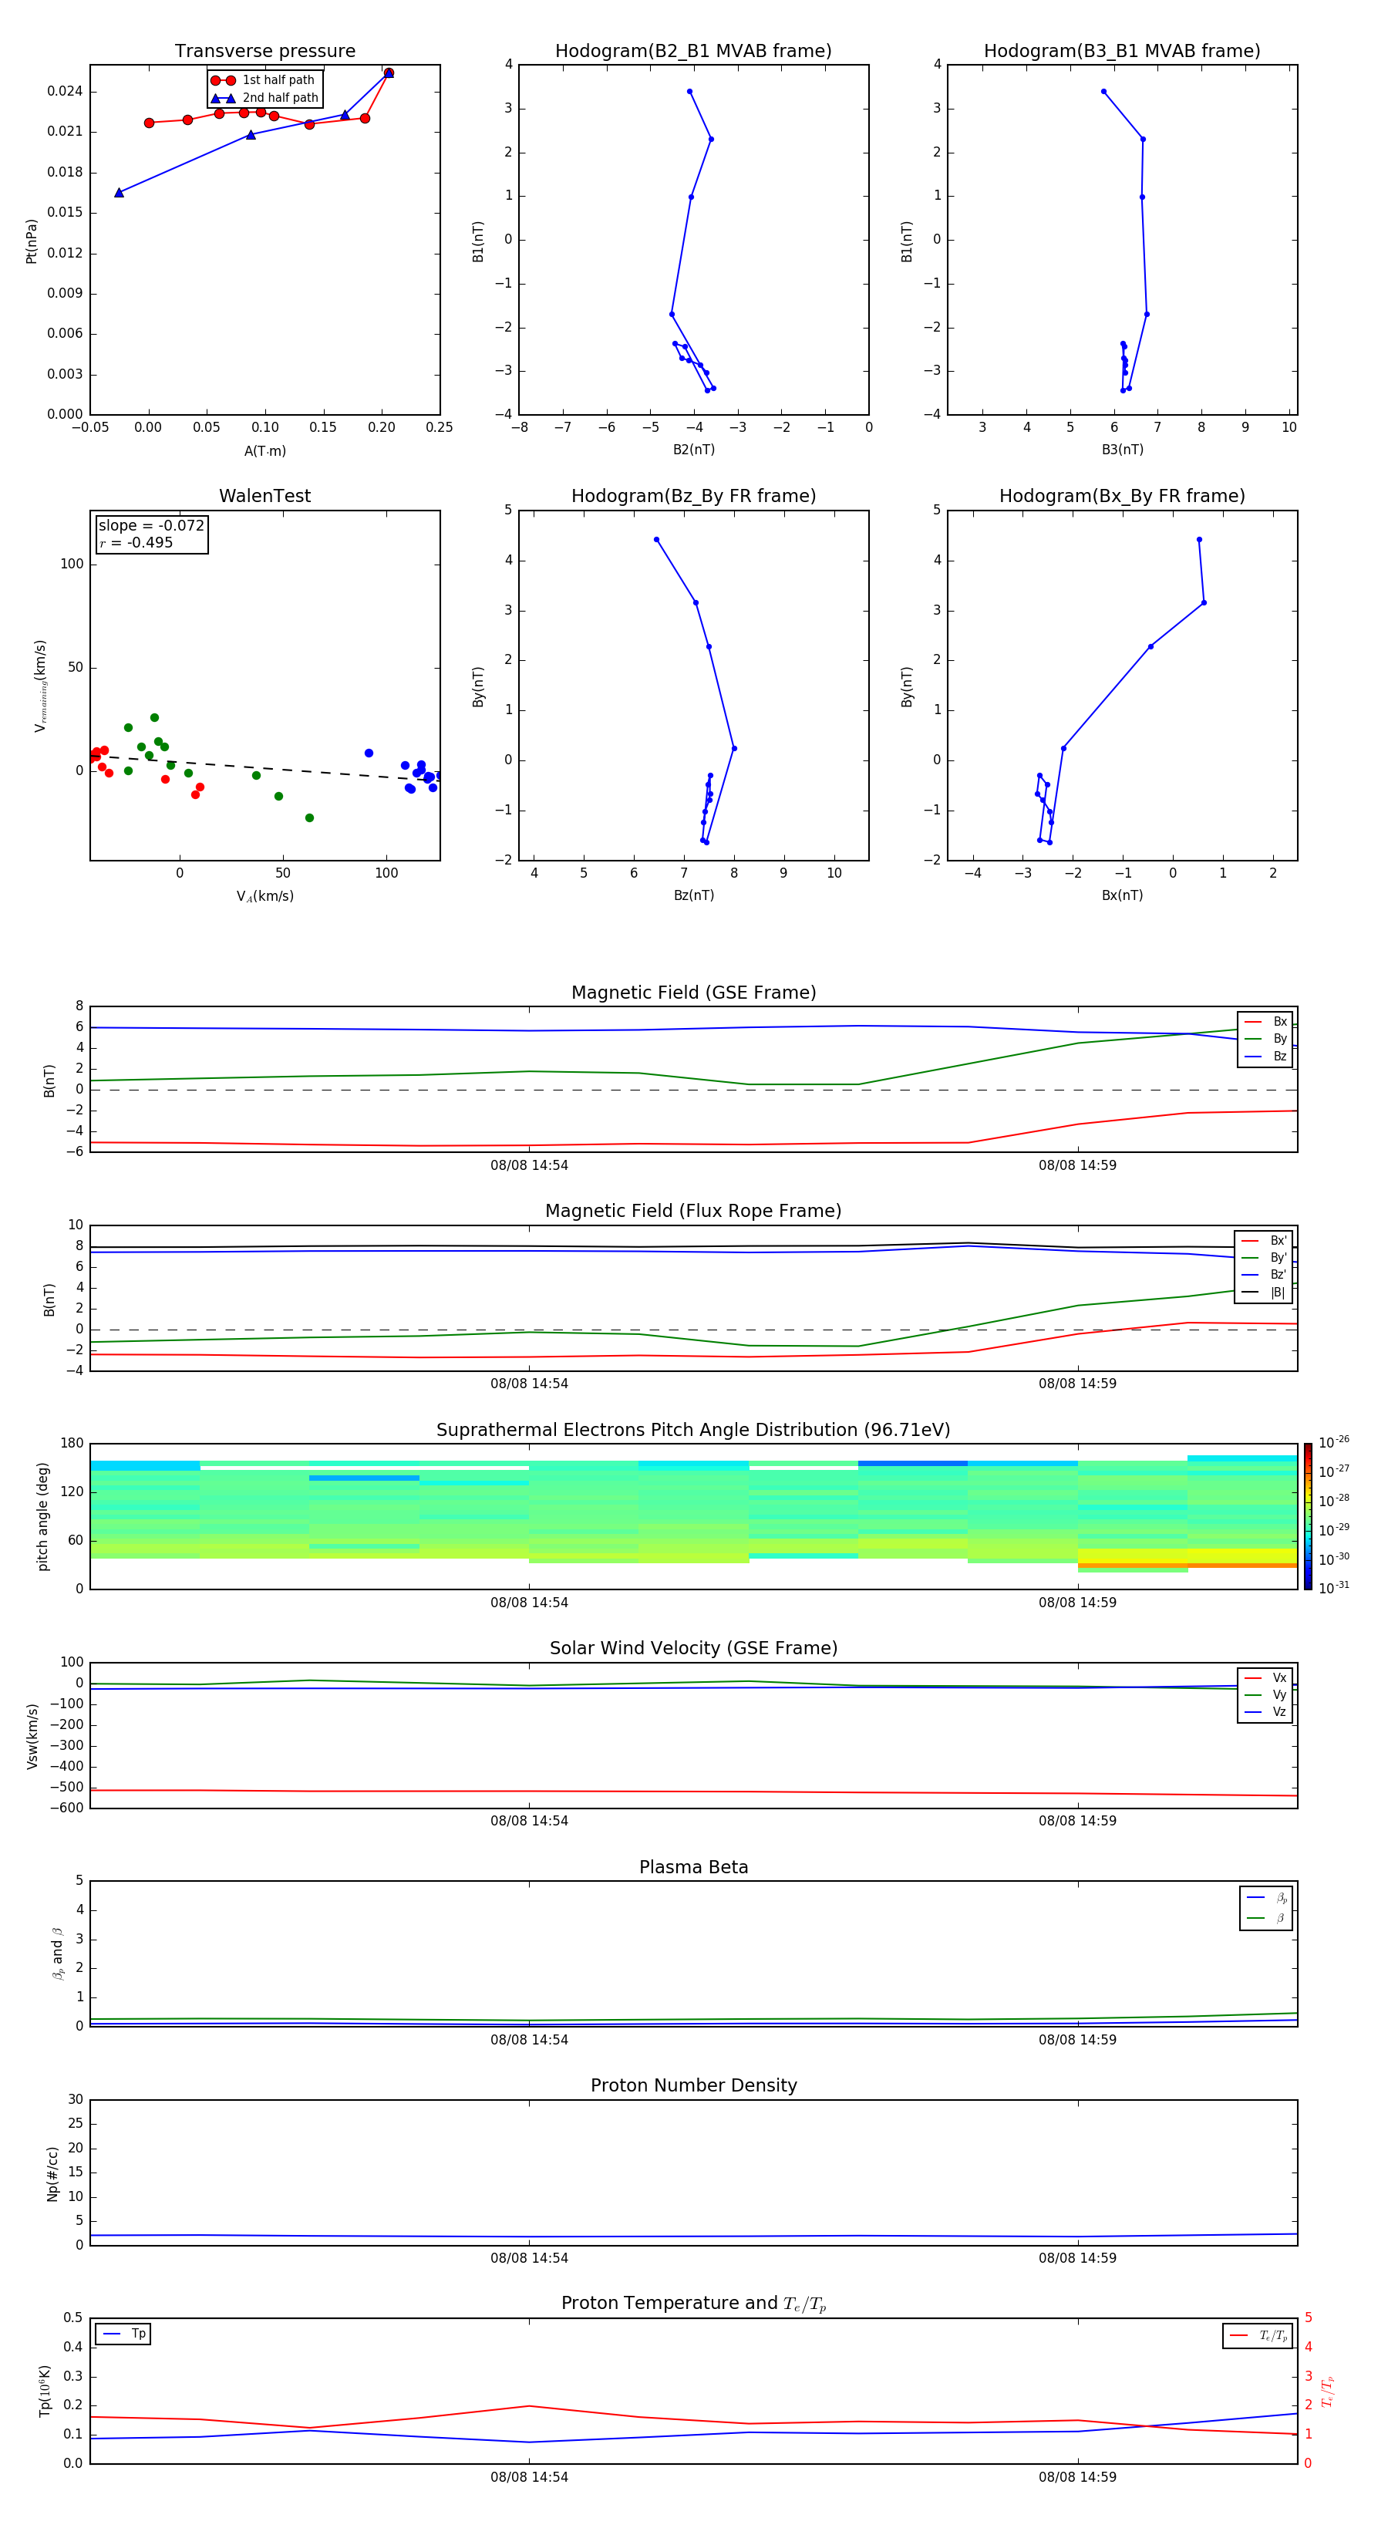Image resolution: width=1388 pixels, height=2545 pixels.
Task: Click the 'Bx(nT)' x-axis label
Action: (1122, 895)
